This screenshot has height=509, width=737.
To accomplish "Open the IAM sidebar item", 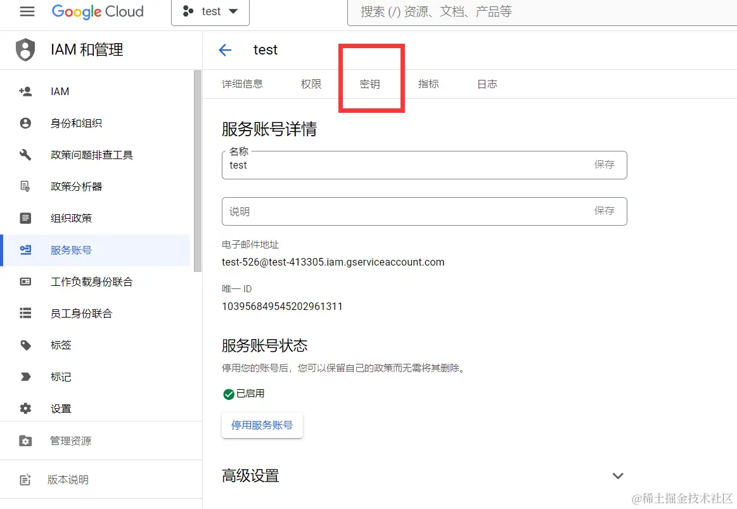I will (96, 91).
